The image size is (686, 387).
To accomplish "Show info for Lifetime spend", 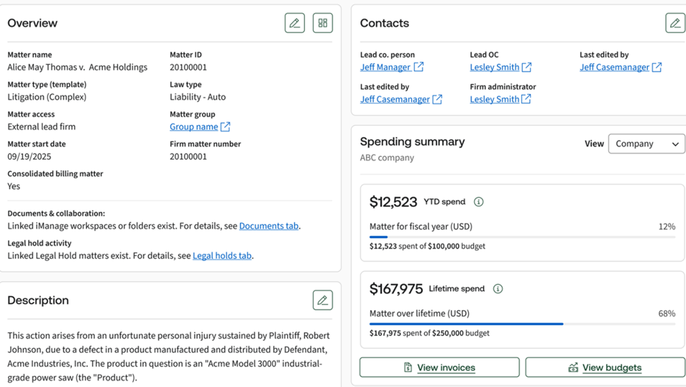I will [x=498, y=289].
